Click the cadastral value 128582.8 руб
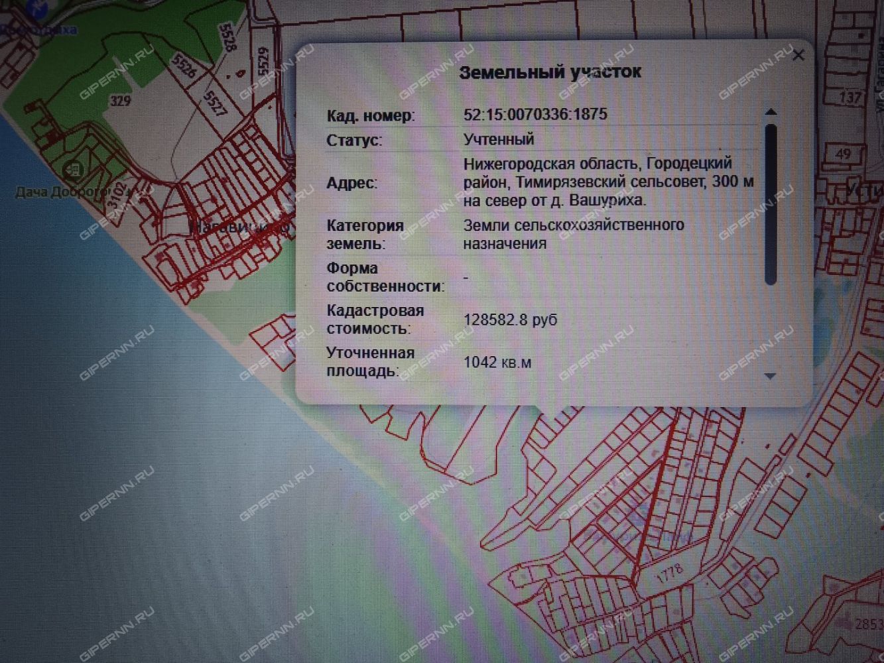The height and width of the screenshot is (663, 884). pyautogui.click(x=510, y=320)
